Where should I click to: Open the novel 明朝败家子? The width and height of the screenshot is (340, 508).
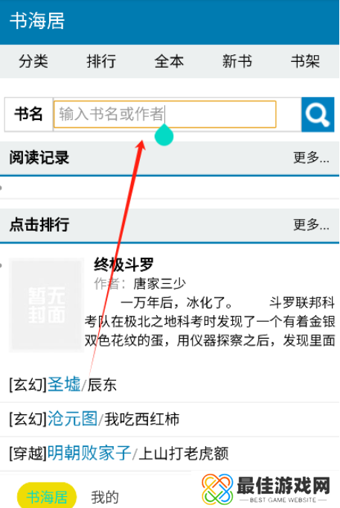tap(89, 453)
